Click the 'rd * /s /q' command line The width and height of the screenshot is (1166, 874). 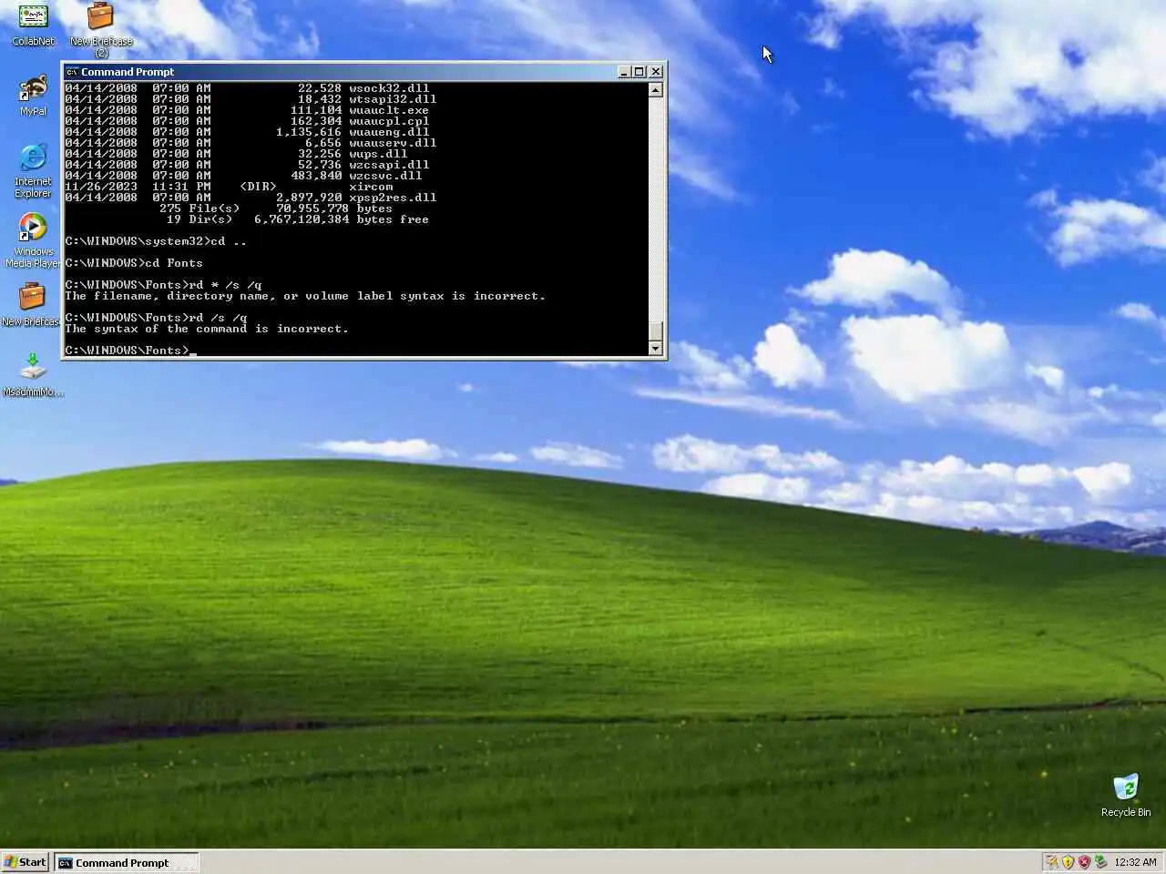163,285
